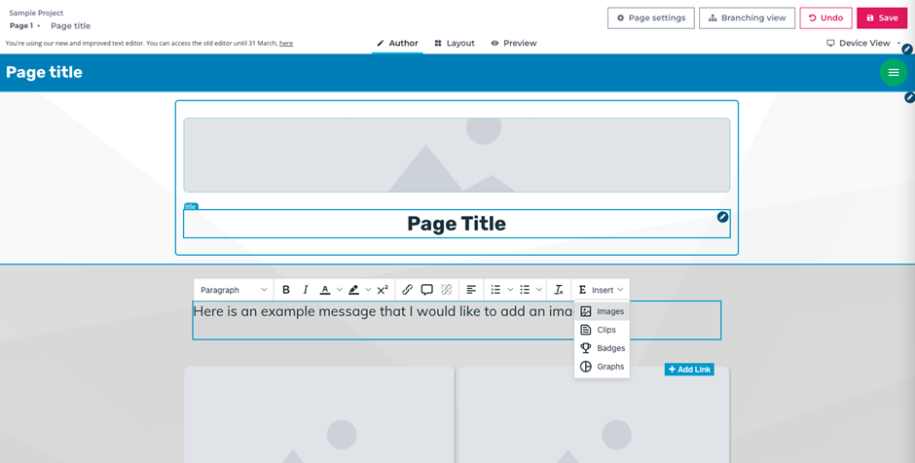Choose Images from Insert menu
Image resolution: width=915 pixels, height=463 pixels.
(602, 311)
